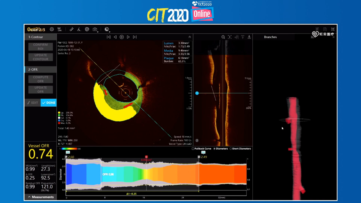Open the 2-OFR step
The image size is (361, 203).
coord(40,69)
